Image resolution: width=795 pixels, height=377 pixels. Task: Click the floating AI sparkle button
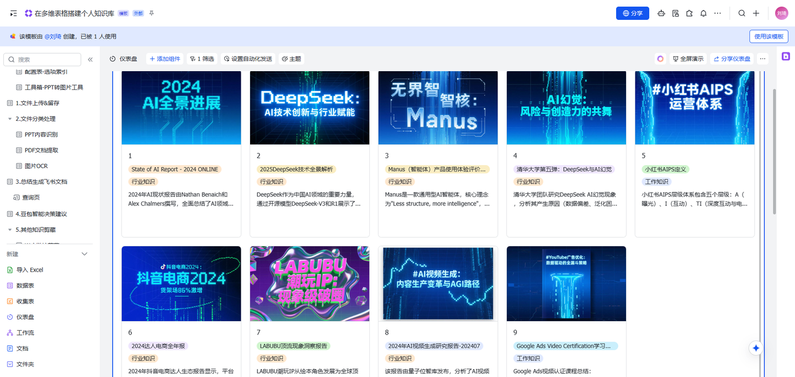756,348
